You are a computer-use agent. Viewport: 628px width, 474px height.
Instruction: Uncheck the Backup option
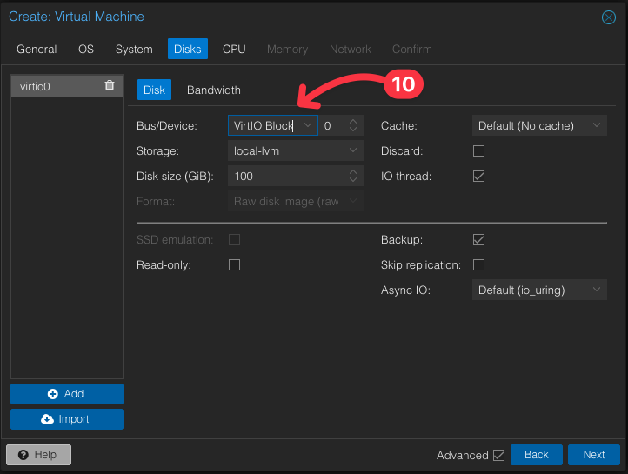pyautogui.click(x=478, y=239)
